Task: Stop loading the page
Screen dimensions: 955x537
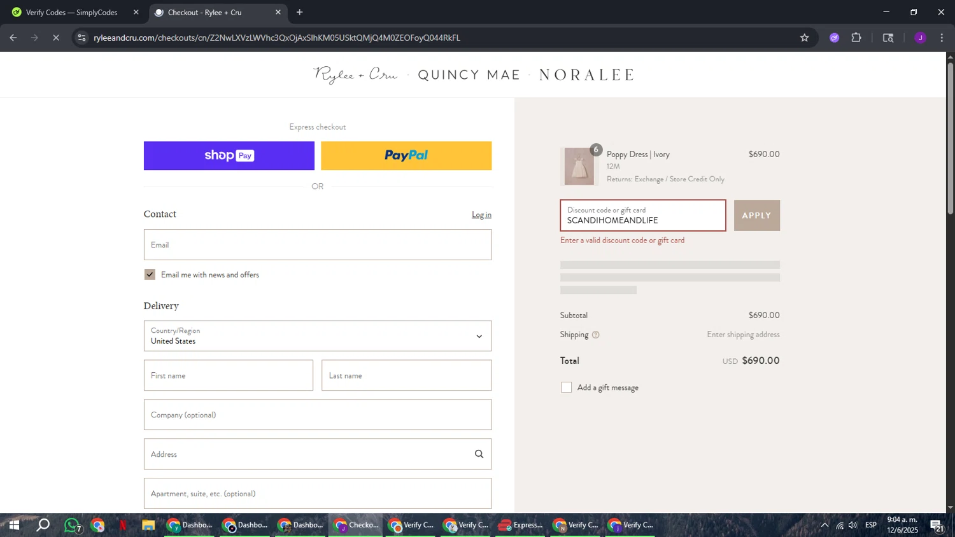Action: click(x=56, y=38)
